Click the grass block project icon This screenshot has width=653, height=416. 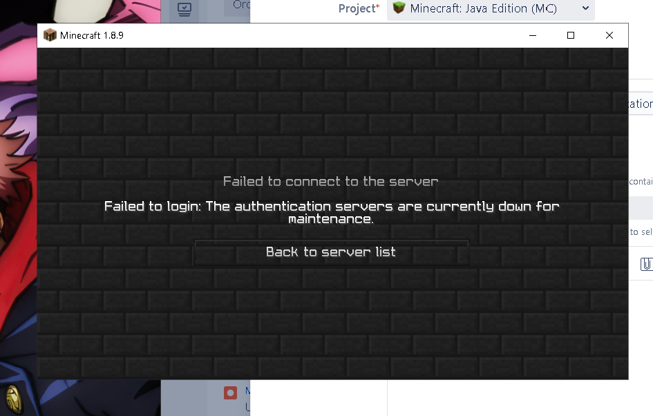click(399, 7)
